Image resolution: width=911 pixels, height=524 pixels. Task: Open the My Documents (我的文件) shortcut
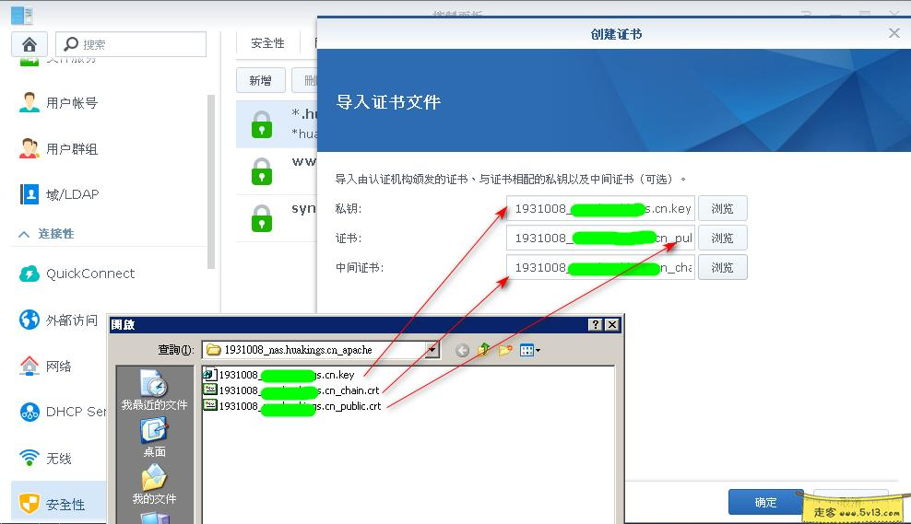pyautogui.click(x=154, y=484)
